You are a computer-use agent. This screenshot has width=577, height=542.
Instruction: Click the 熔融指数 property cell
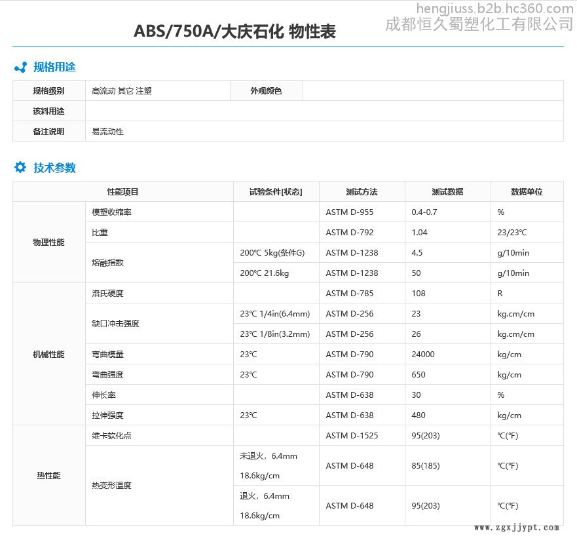(159, 263)
